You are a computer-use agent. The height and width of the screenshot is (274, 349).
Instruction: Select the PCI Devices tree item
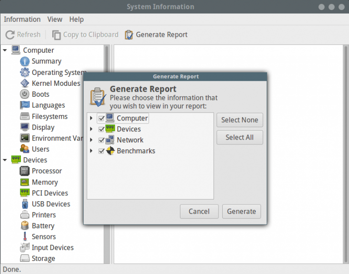[x=50, y=193]
